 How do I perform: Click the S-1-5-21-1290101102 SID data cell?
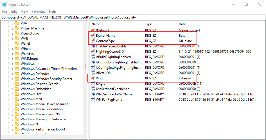pos(215,51)
